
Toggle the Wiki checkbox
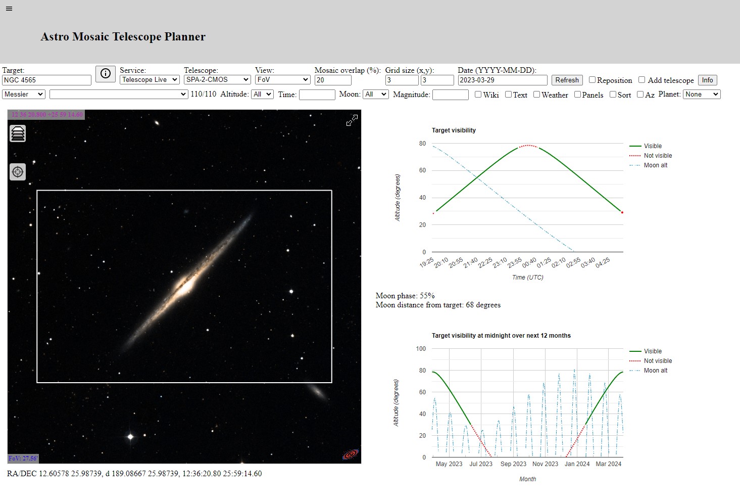click(x=478, y=95)
